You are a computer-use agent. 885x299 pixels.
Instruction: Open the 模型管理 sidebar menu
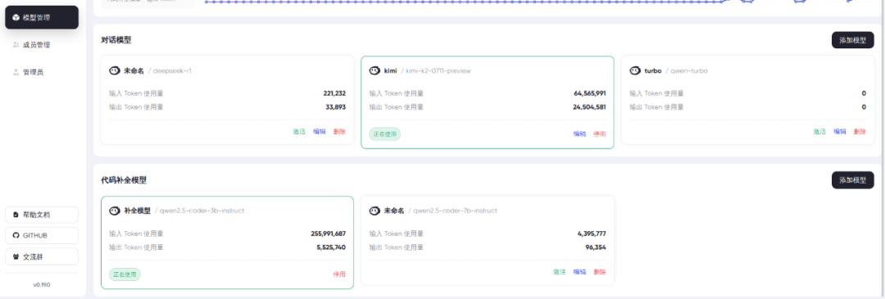(x=42, y=17)
